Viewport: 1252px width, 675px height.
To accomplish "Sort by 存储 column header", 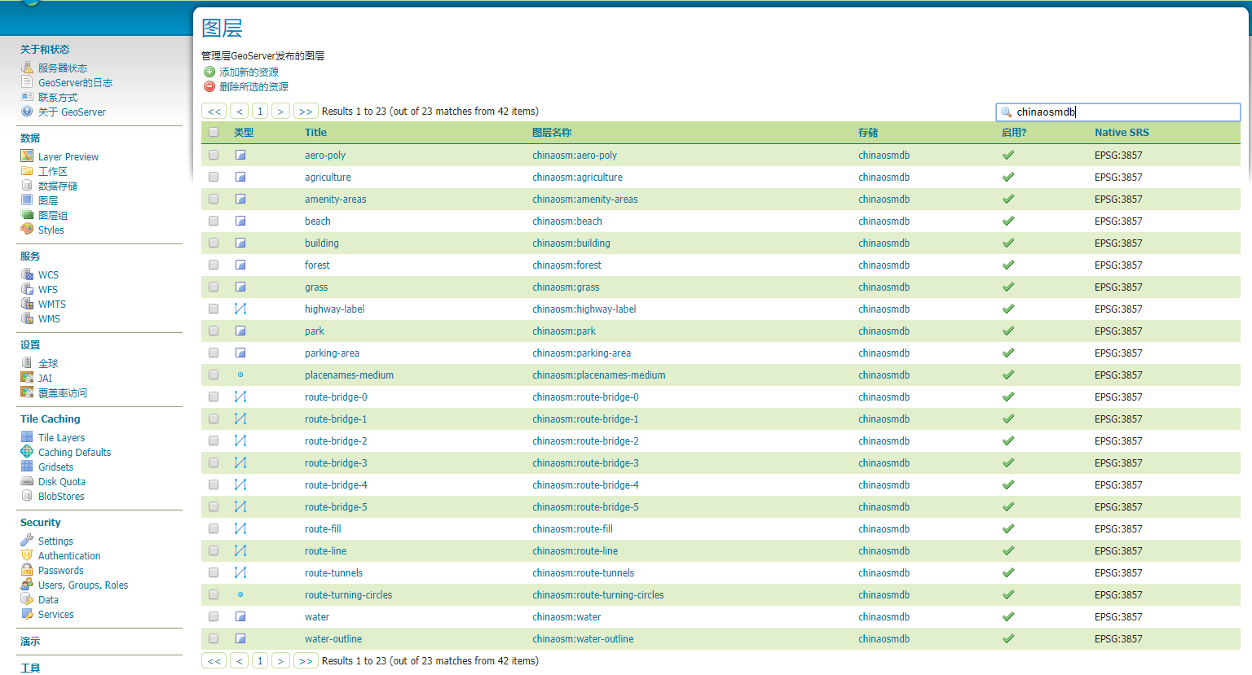I will point(868,132).
